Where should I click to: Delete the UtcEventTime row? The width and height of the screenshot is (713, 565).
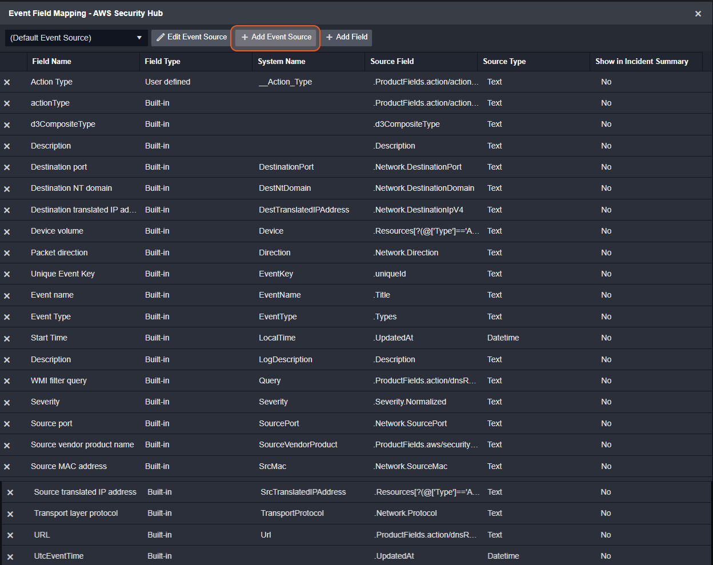click(x=10, y=556)
